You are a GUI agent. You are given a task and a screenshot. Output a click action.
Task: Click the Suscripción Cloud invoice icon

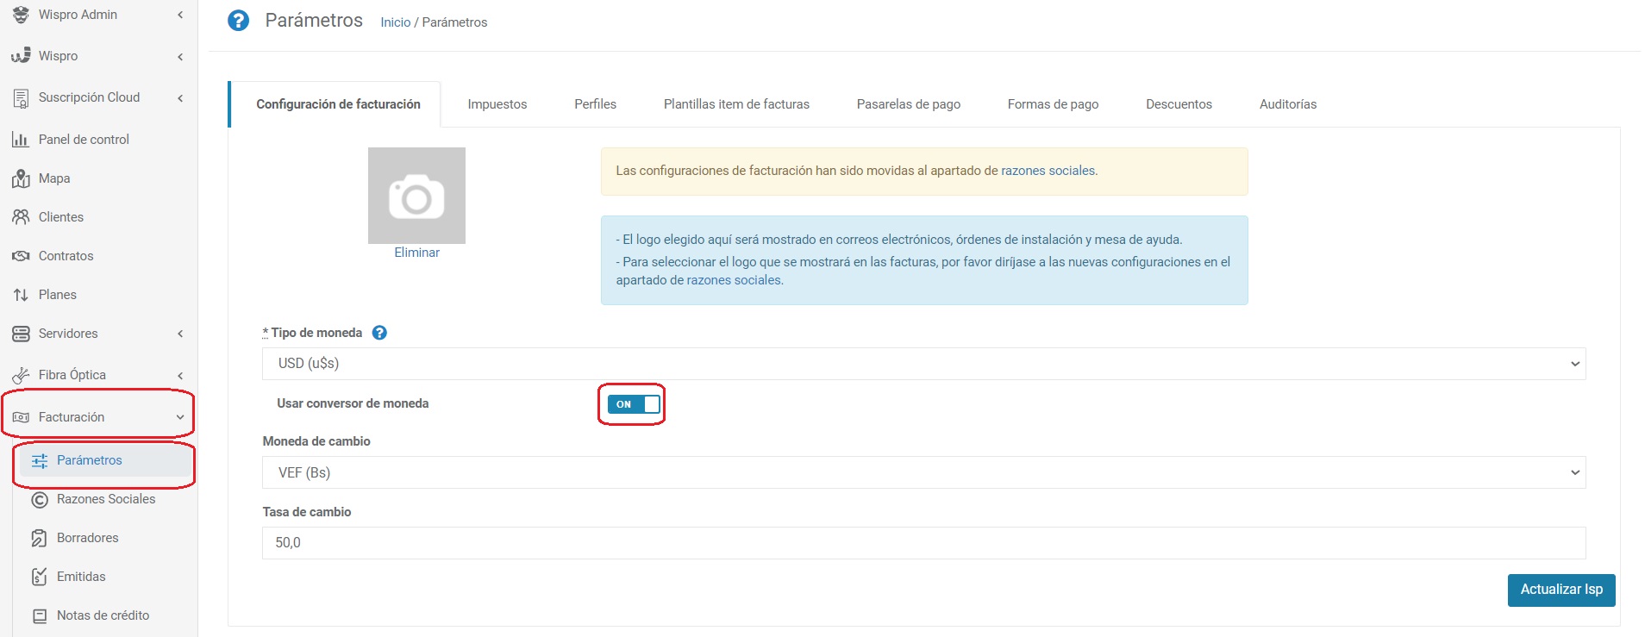tap(21, 98)
